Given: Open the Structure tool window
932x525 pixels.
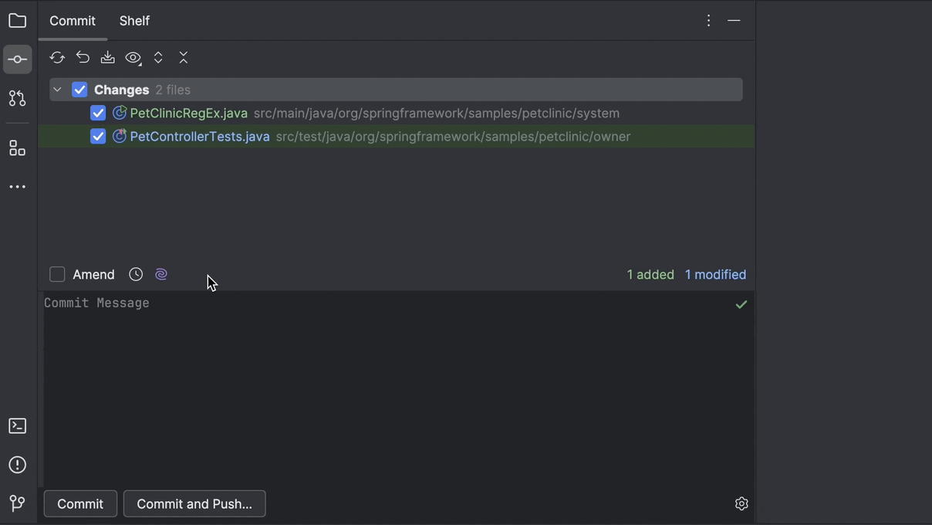Looking at the screenshot, I should click(17, 147).
